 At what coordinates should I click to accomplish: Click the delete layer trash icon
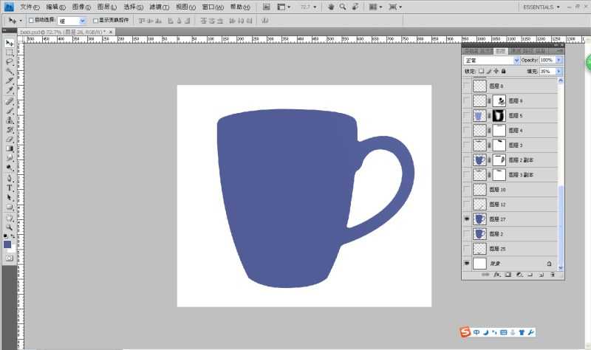pos(552,275)
